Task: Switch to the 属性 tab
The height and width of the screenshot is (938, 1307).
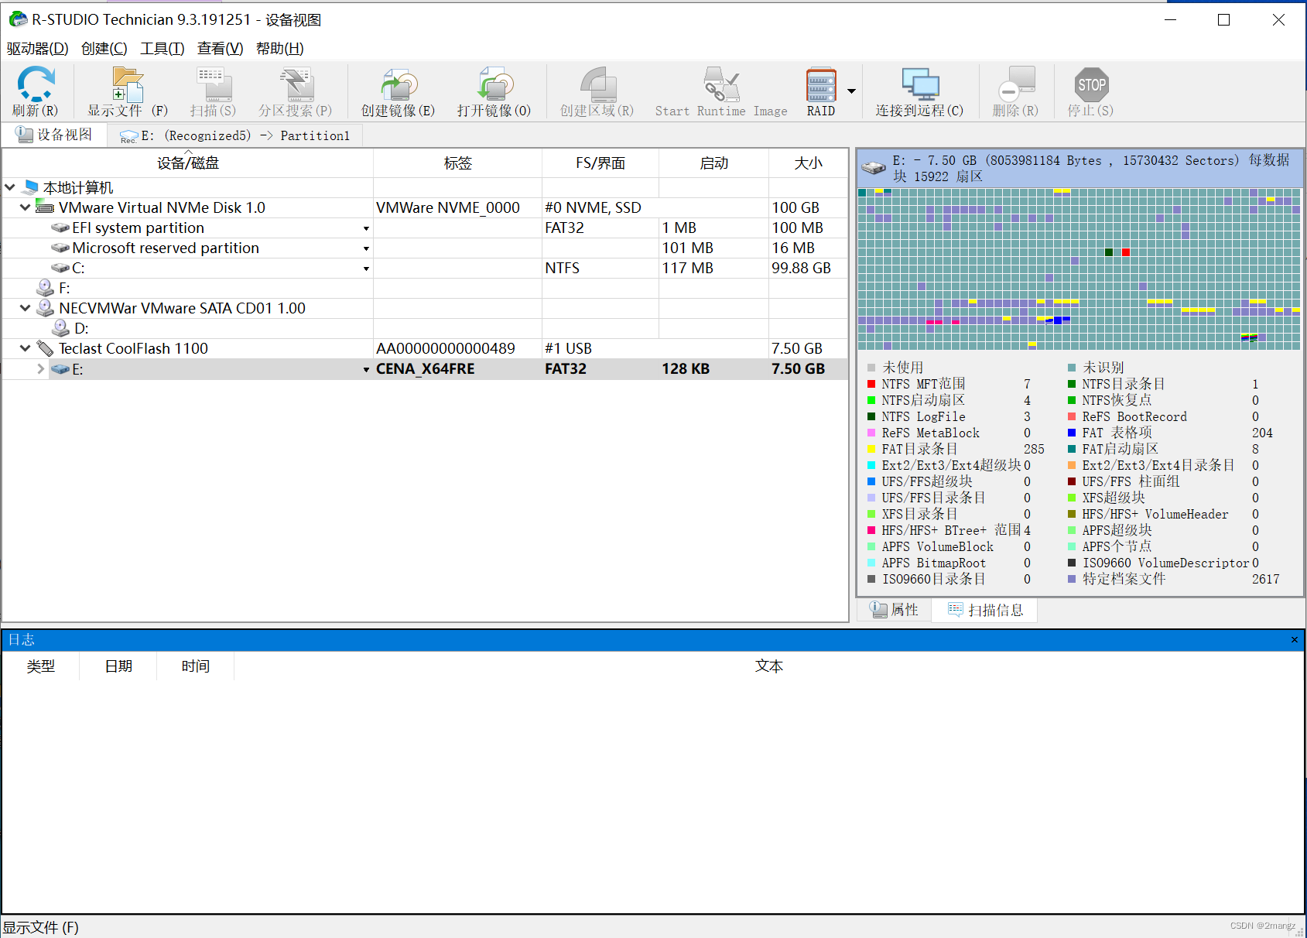Action: (895, 610)
